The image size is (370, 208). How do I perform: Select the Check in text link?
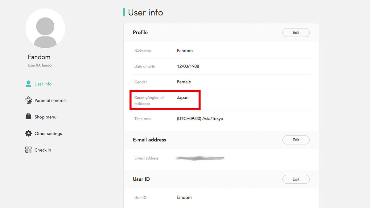click(43, 150)
